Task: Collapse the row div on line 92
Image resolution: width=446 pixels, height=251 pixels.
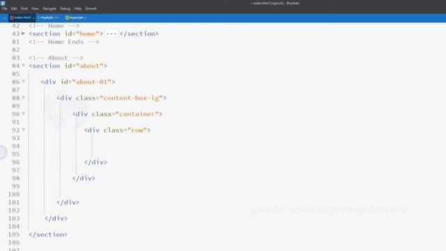Action: pos(23,130)
